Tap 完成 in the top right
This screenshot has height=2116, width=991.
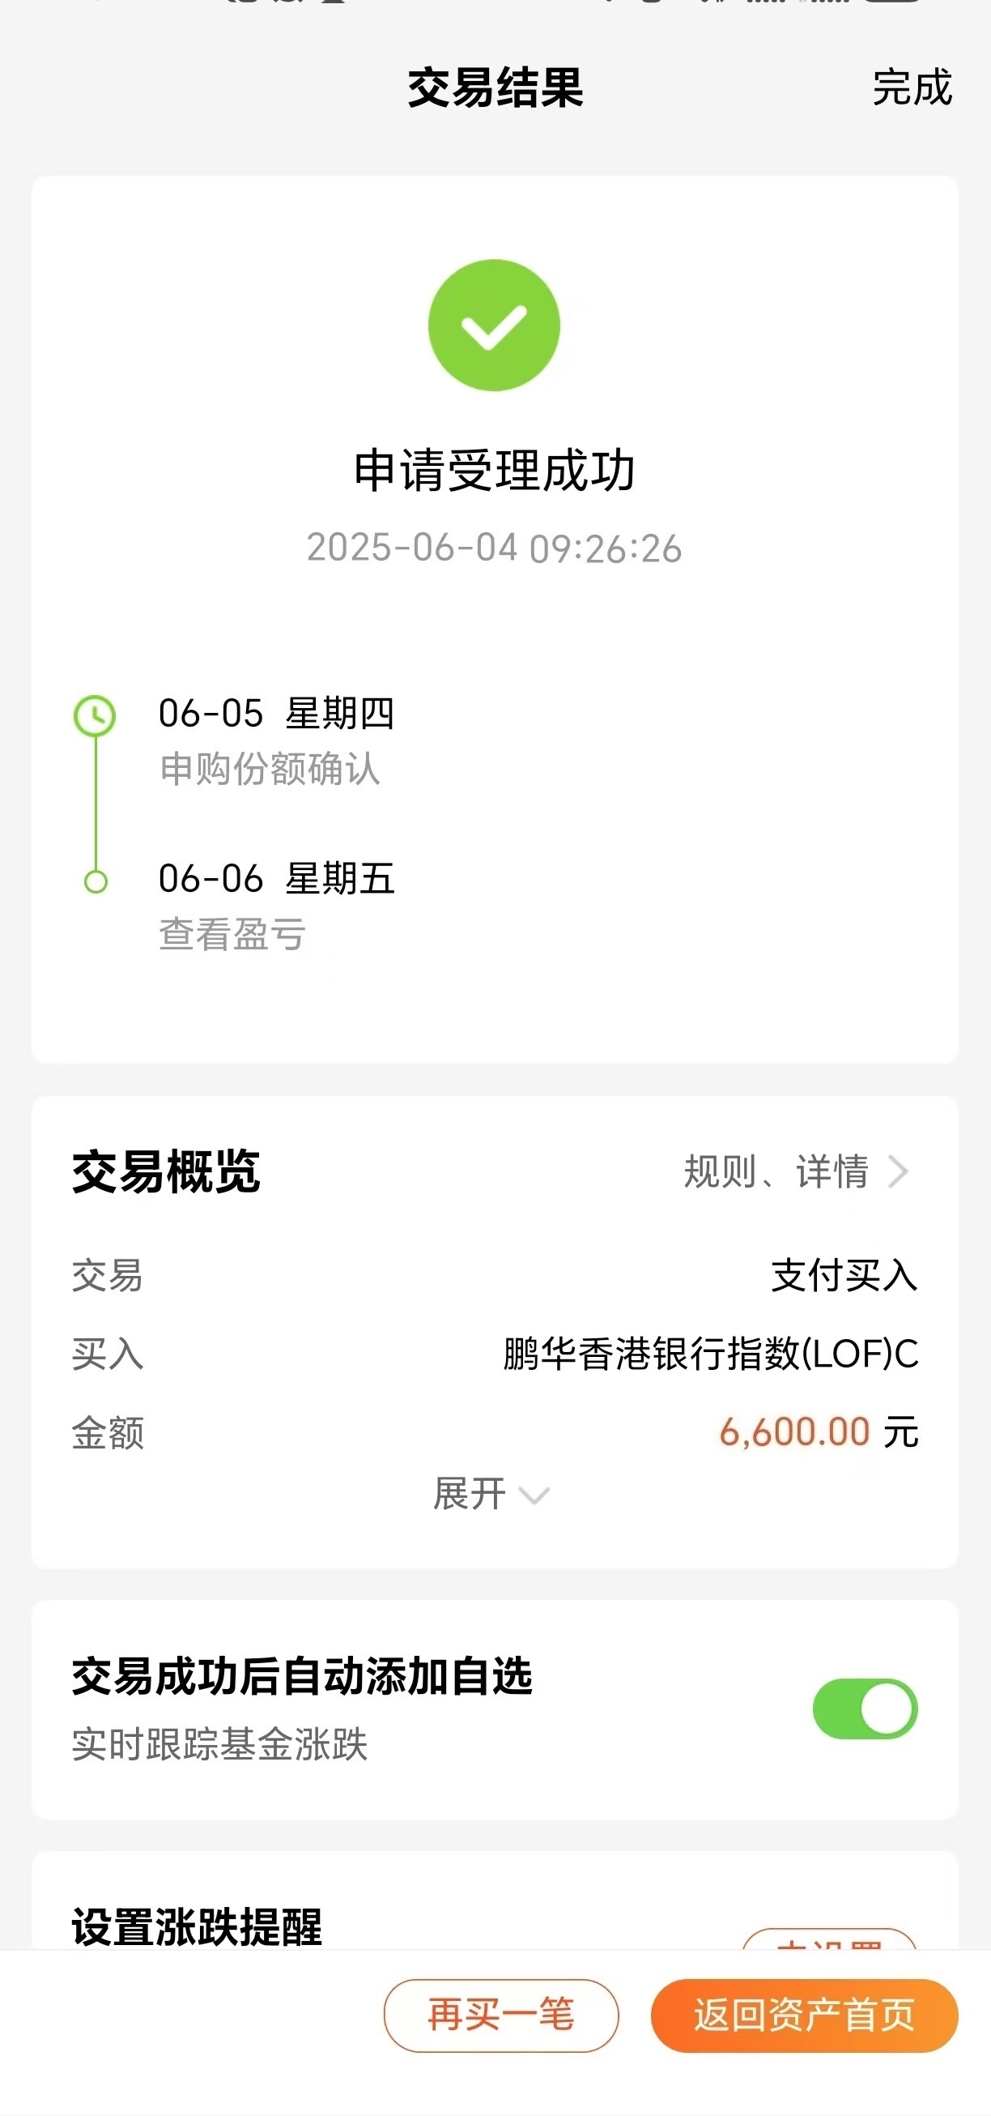pos(912,87)
